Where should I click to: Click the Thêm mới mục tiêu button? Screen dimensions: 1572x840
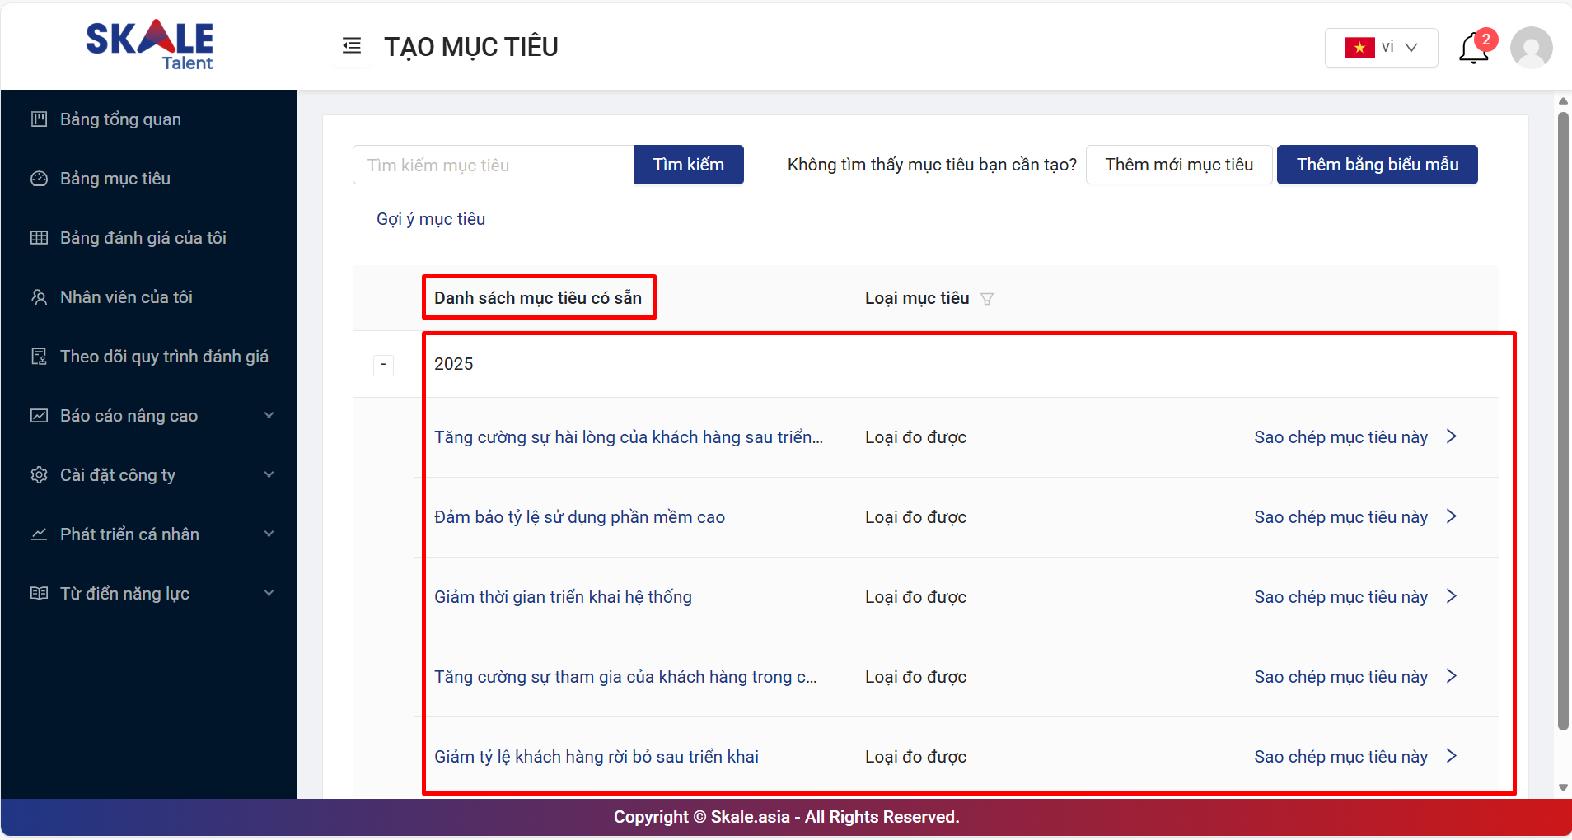pos(1178,165)
